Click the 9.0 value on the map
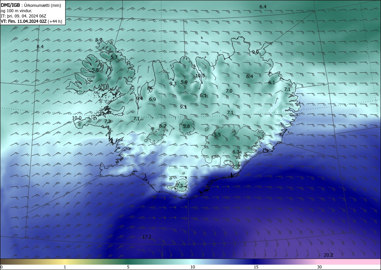 (255, 52)
